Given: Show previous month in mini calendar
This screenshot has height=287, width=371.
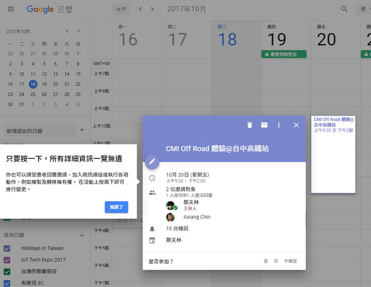Looking at the screenshot, I should pos(68,31).
